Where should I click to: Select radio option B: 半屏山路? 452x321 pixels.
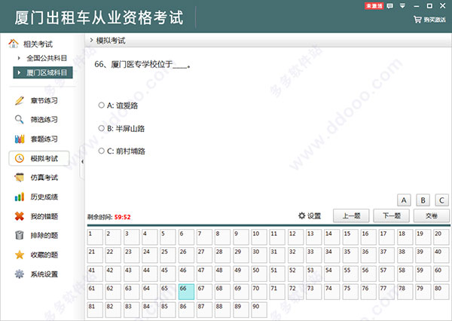point(101,128)
